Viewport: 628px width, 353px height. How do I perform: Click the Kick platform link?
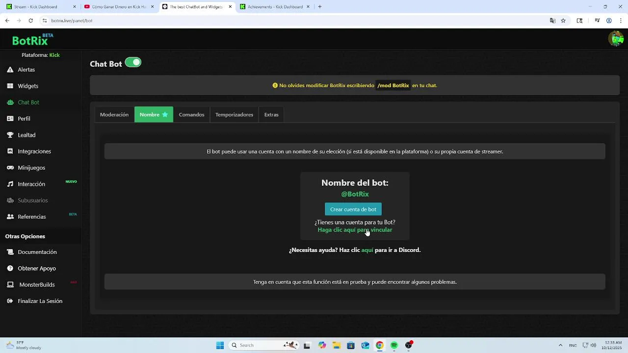tap(54, 55)
